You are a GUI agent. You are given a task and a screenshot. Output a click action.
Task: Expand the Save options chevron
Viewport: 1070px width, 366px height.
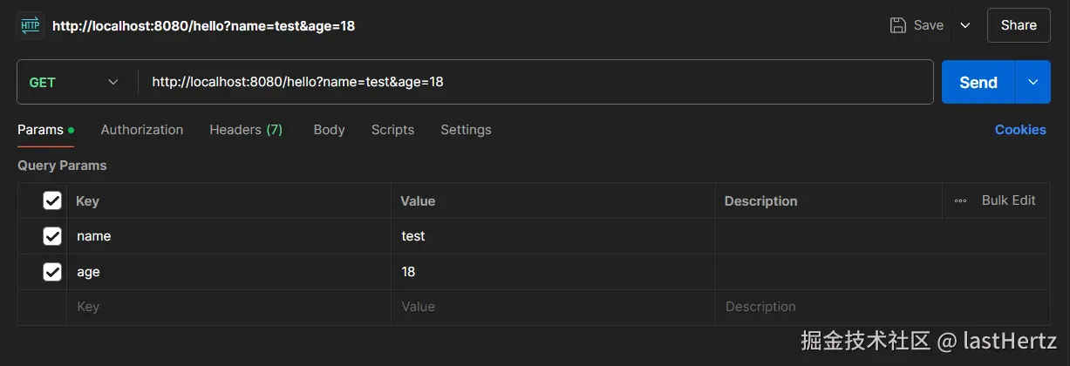[x=965, y=25]
